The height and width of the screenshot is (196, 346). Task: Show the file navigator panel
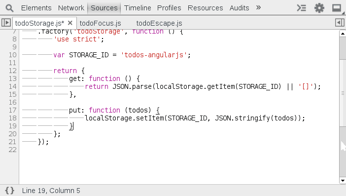pos(6,23)
